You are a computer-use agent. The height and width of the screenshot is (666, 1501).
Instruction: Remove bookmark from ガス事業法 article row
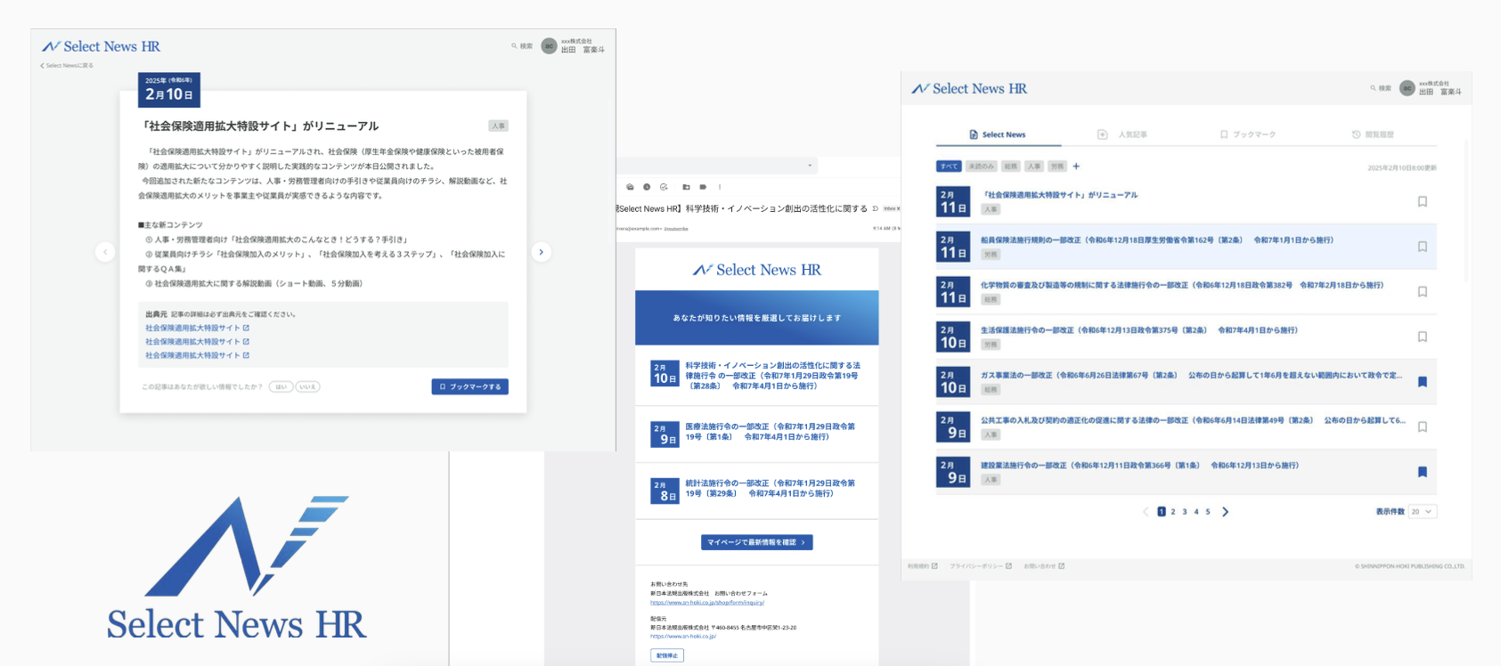[x=1422, y=382]
